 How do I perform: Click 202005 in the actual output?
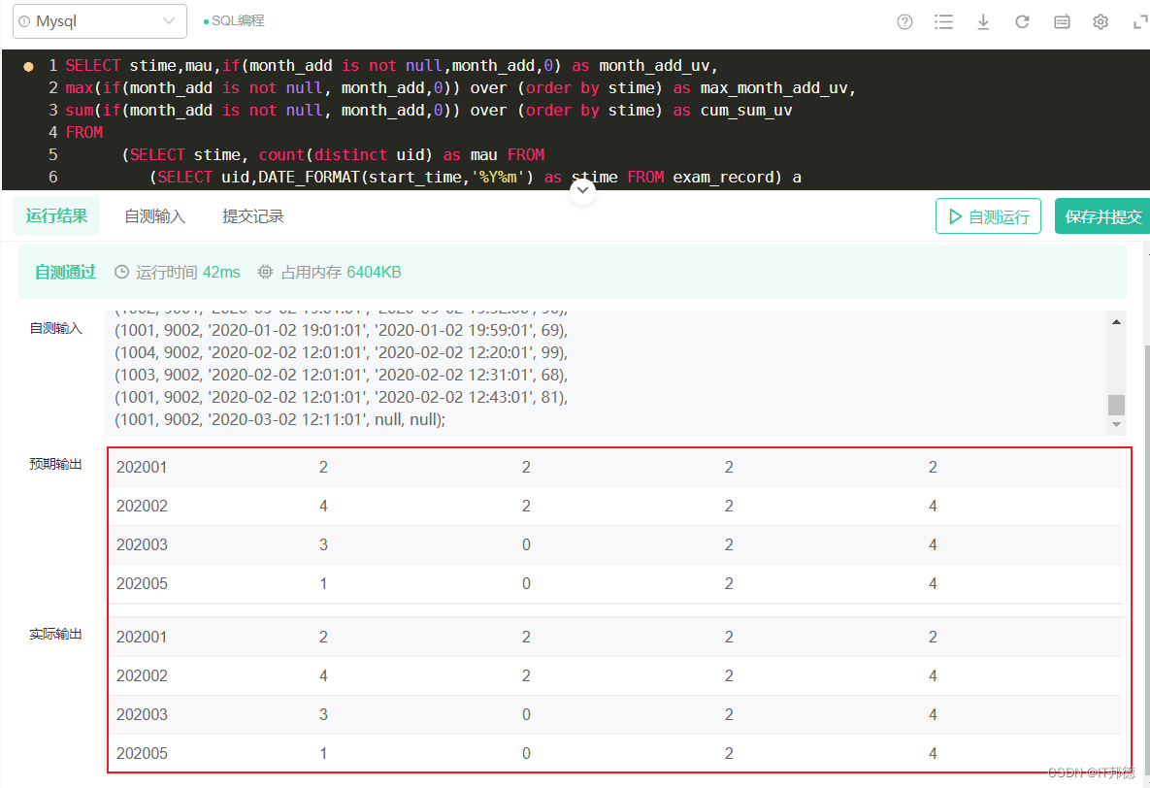[x=142, y=753]
